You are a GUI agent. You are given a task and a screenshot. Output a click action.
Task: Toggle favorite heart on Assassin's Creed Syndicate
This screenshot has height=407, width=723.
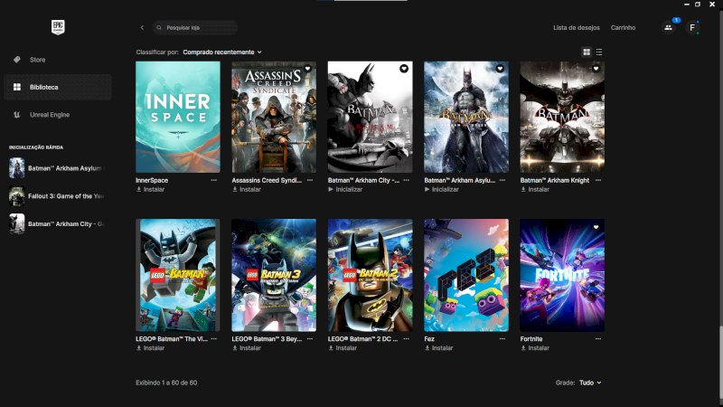tap(307, 69)
